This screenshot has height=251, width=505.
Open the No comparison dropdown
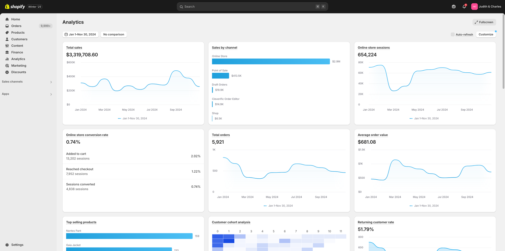114,34
